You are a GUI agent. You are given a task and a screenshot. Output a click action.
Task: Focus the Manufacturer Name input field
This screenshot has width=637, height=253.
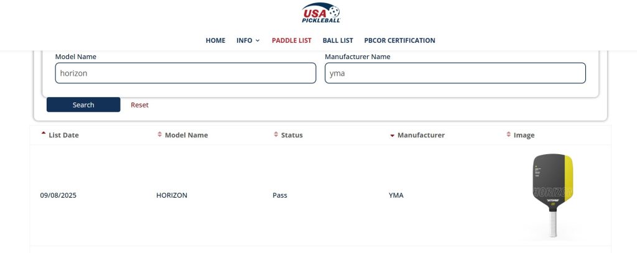[x=455, y=73]
